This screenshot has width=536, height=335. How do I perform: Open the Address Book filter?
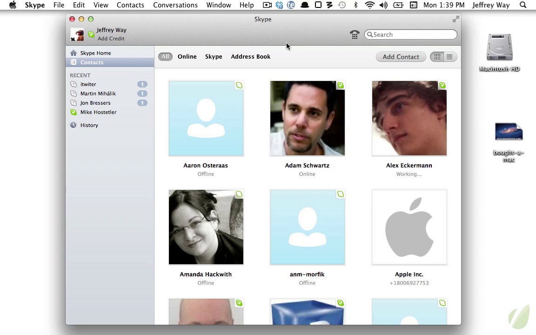pos(250,56)
